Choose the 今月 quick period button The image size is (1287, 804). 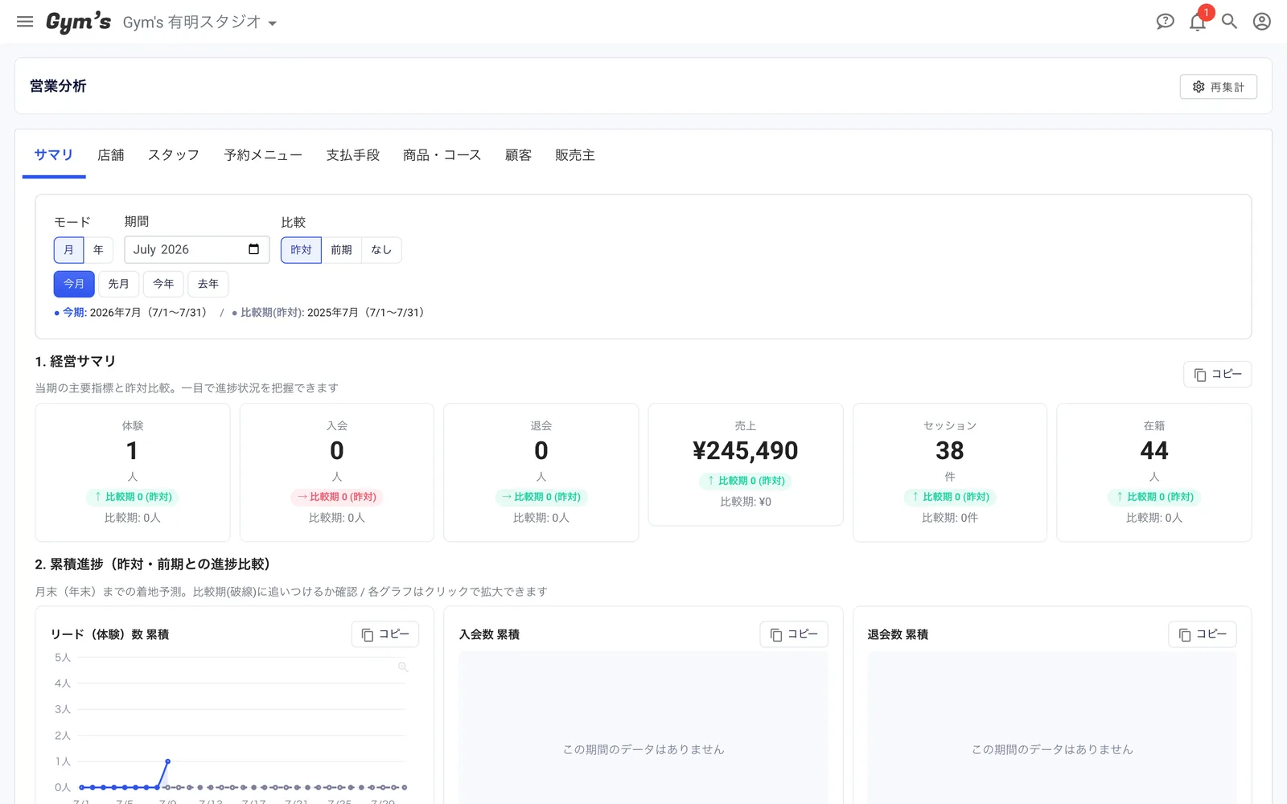click(74, 284)
